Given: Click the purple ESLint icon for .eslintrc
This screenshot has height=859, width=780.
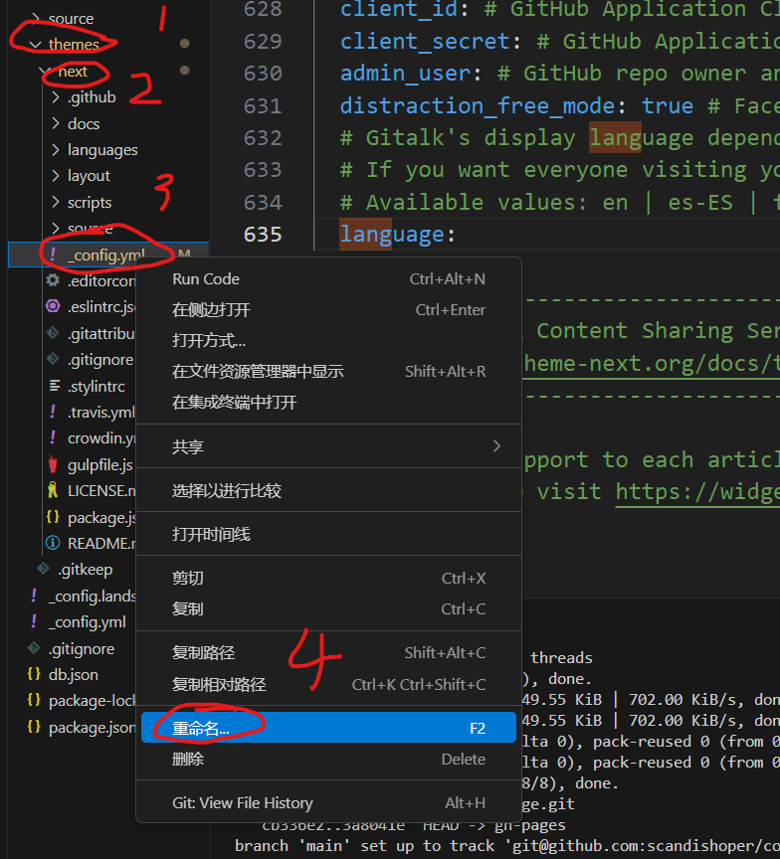Looking at the screenshot, I should [x=53, y=306].
